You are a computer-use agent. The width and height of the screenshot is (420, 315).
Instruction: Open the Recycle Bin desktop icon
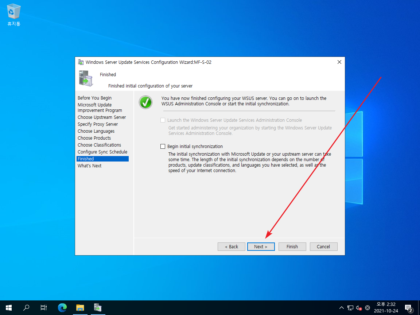(x=13, y=15)
